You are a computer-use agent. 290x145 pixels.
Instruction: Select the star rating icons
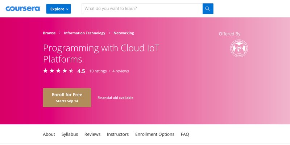coord(58,71)
